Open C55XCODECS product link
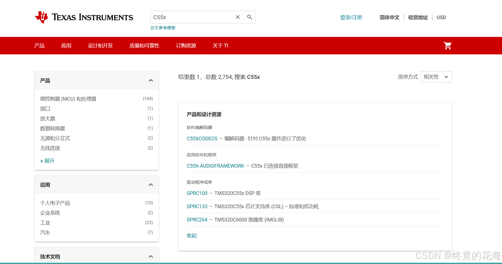 tap(202, 139)
